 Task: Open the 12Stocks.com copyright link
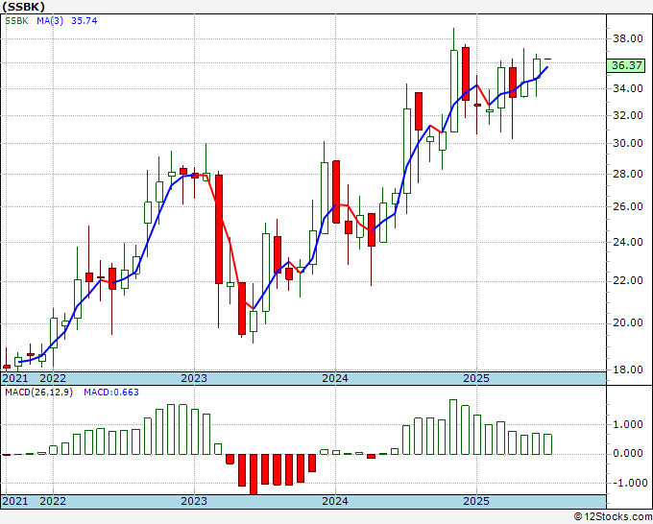click(x=613, y=517)
